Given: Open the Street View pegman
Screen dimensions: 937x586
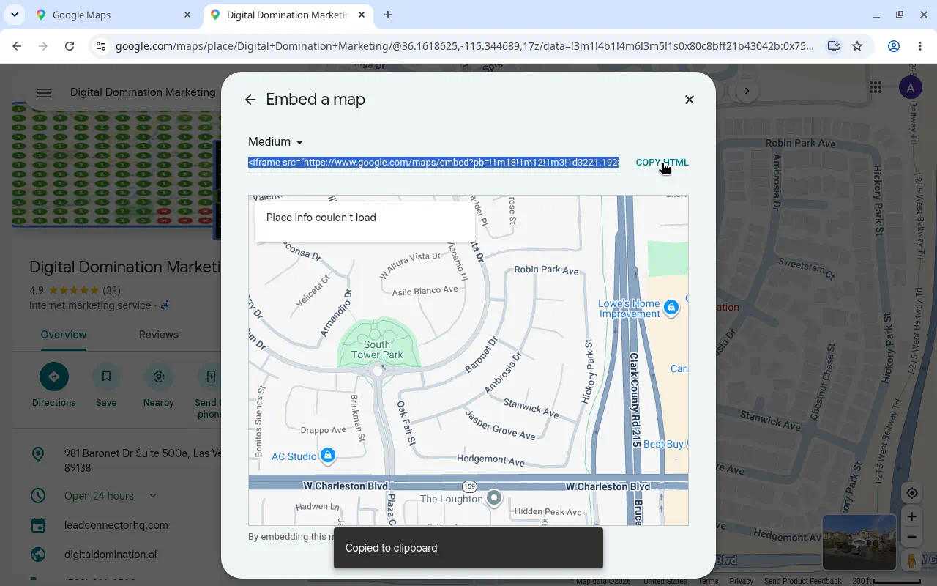Looking at the screenshot, I should (x=911, y=561).
